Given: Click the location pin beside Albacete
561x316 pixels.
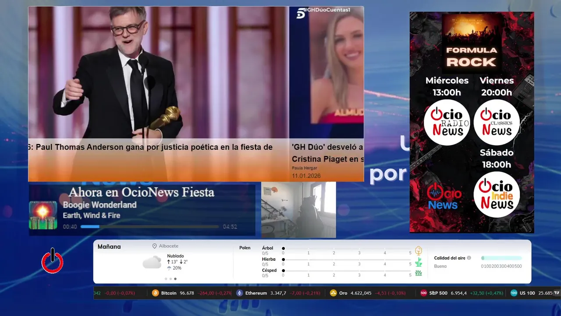Looking at the screenshot, I should [154, 246].
